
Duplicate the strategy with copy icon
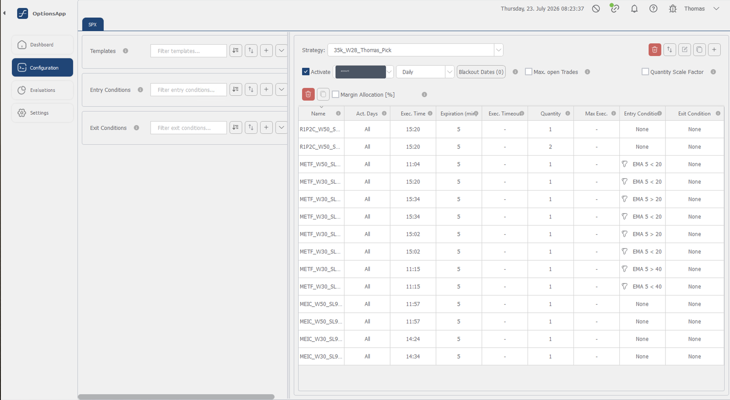pos(699,49)
